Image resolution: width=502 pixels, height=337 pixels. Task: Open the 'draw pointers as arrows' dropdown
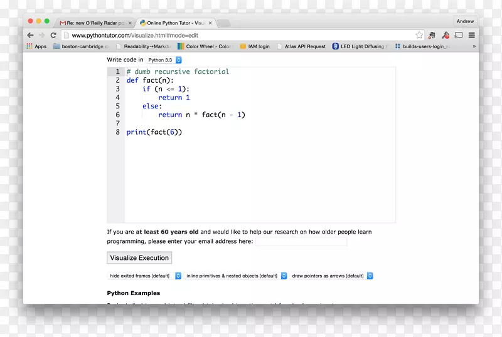pos(332,276)
